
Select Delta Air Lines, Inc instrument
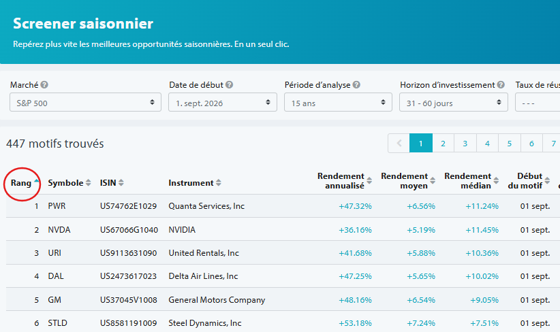coord(203,276)
